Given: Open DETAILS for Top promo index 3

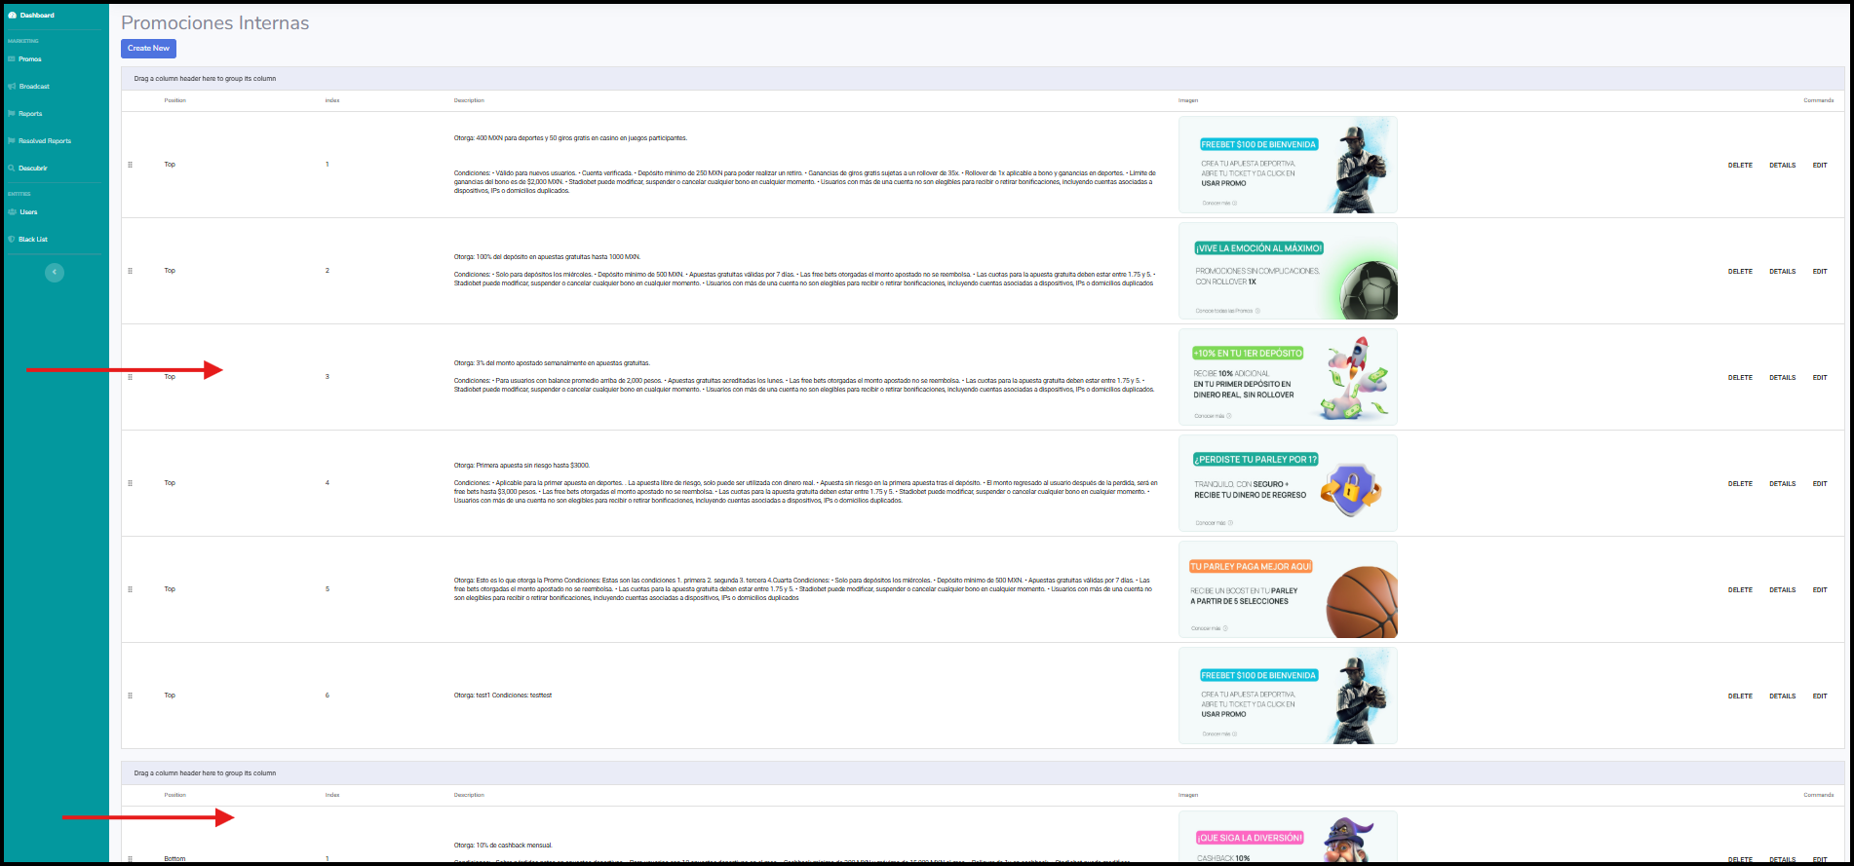Looking at the screenshot, I should tap(1782, 378).
